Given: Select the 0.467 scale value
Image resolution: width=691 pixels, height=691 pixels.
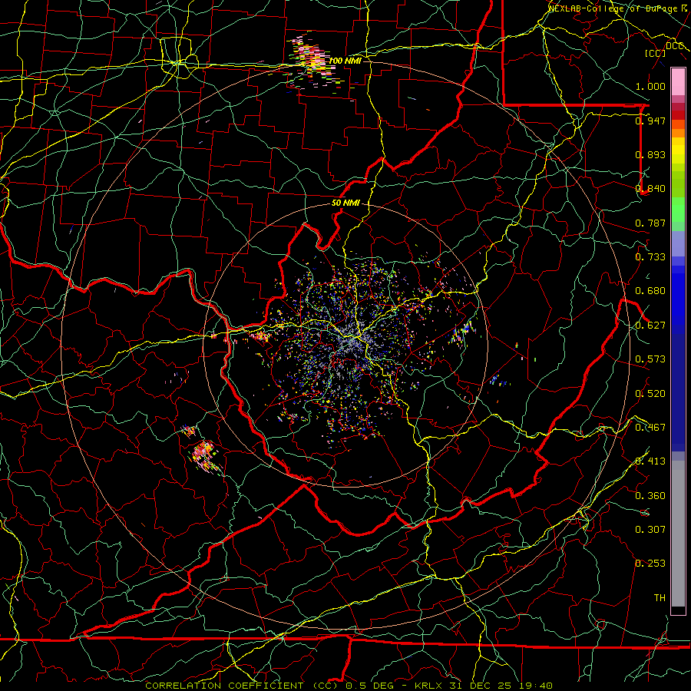Looking at the screenshot, I should [x=650, y=428].
